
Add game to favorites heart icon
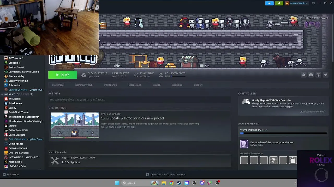pos(326,75)
